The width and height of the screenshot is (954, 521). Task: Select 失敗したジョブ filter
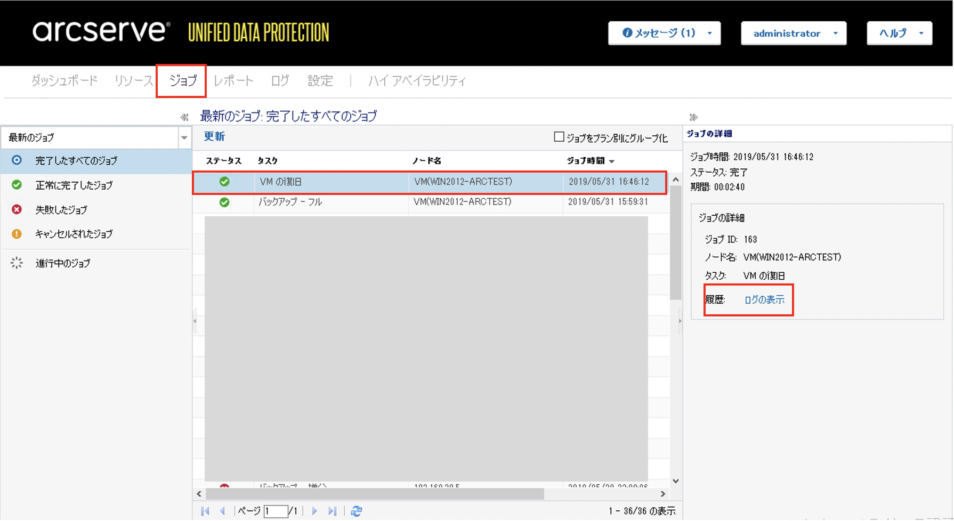click(96, 210)
